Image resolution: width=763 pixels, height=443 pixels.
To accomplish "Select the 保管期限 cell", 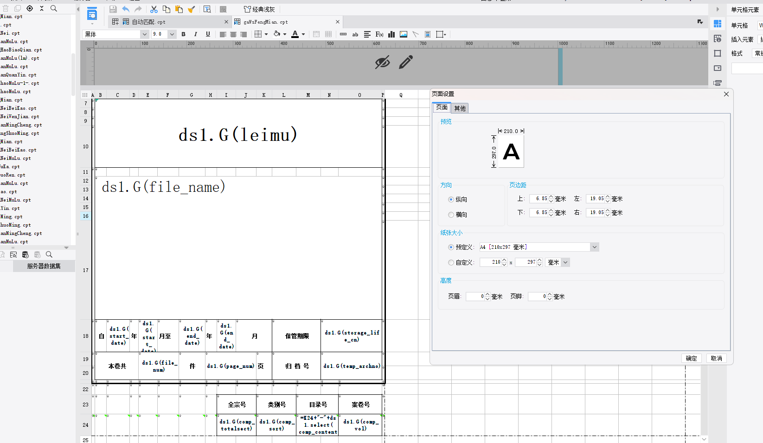I will point(297,336).
